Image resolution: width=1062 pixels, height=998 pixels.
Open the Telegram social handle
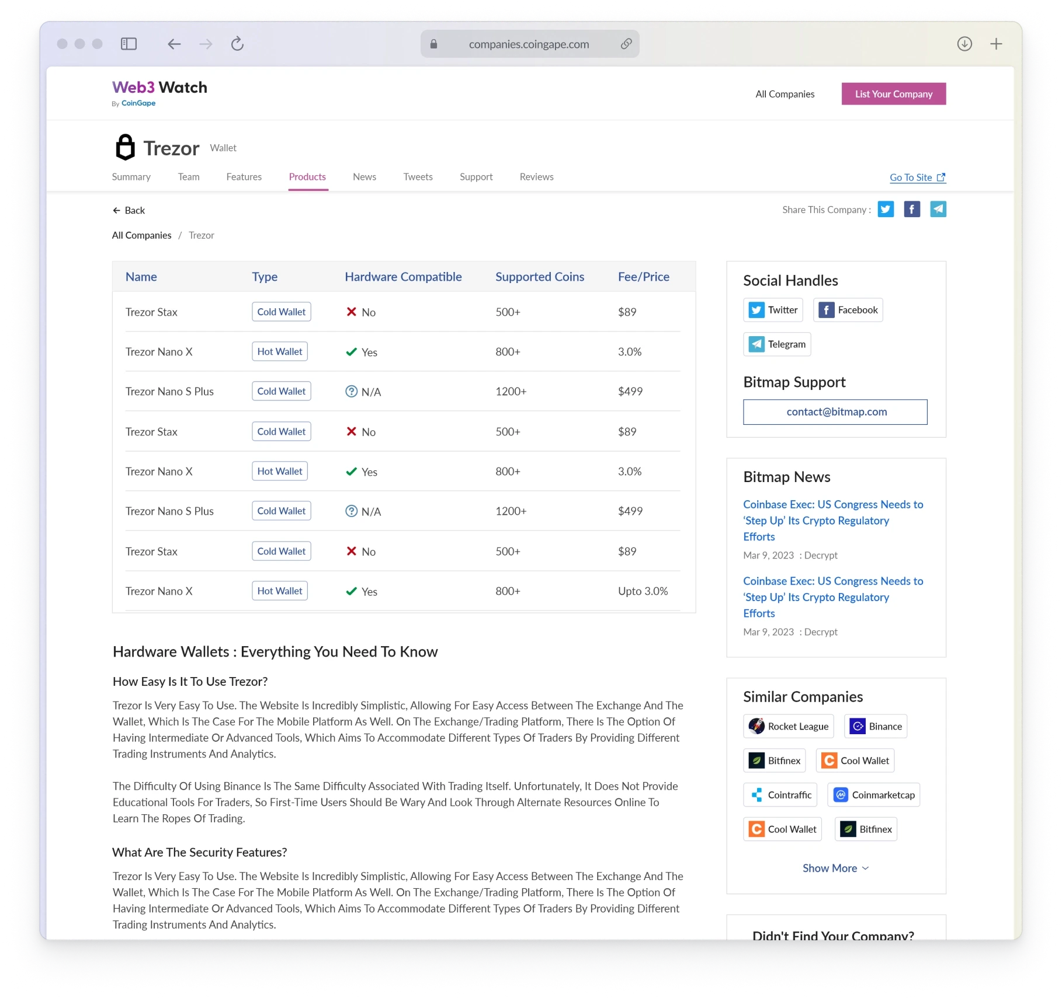[x=777, y=344]
